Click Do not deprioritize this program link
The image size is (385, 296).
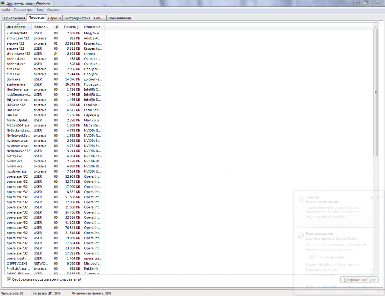(343, 287)
